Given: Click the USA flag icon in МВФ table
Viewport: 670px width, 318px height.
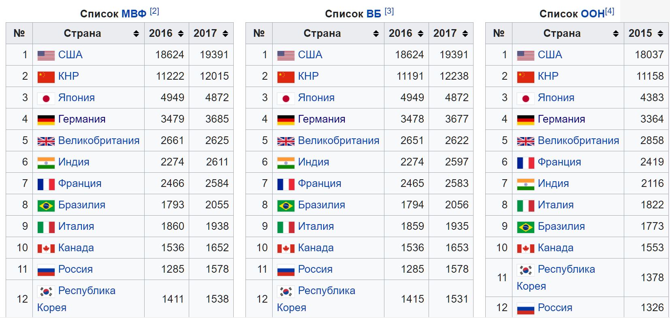Looking at the screenshot, I should (46, 55).
